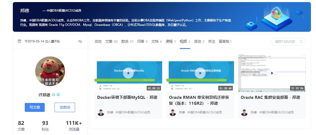Click author name 邦德 under Oracle RAC card

click(x=253, y=112)
